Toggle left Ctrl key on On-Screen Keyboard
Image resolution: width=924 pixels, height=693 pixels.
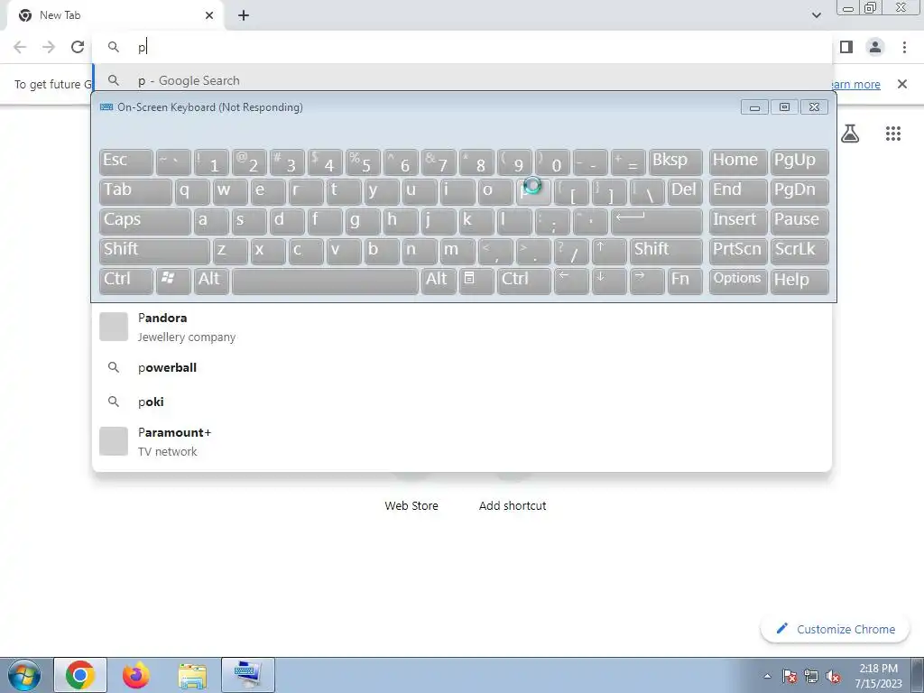pyautogui.click(x=126, y=281)
